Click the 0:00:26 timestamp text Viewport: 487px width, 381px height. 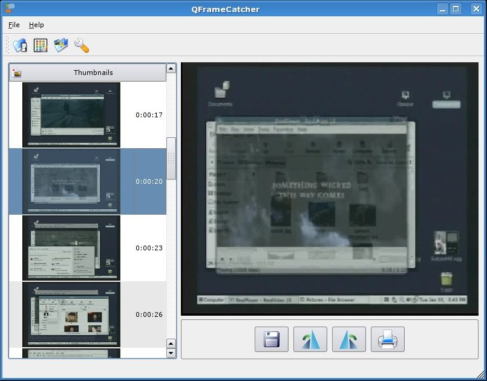pos(149,314)
